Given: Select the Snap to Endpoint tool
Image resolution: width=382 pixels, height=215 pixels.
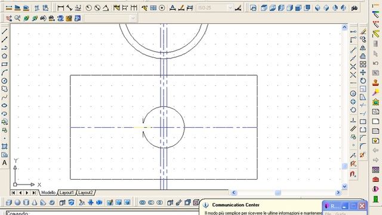Looking at the screenshot, I should (353, 50).
